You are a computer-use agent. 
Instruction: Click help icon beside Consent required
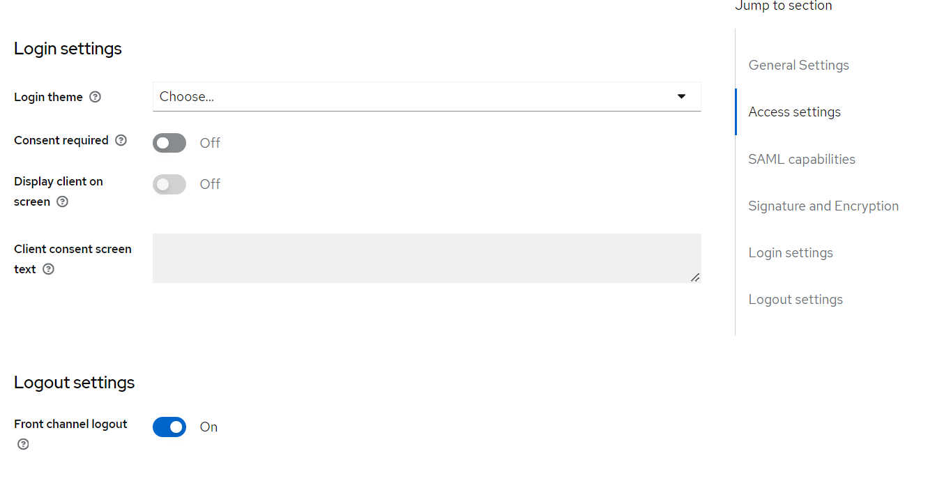click(121, 140)
